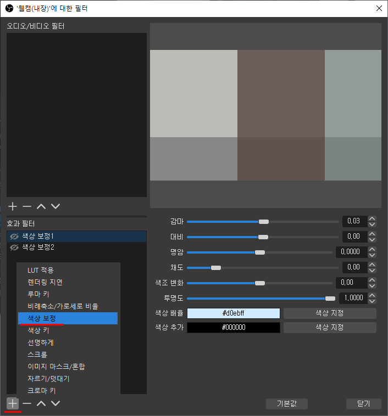
Task: Decrease 투명도 value with down arrow
Action: click(x=372, y=301)
